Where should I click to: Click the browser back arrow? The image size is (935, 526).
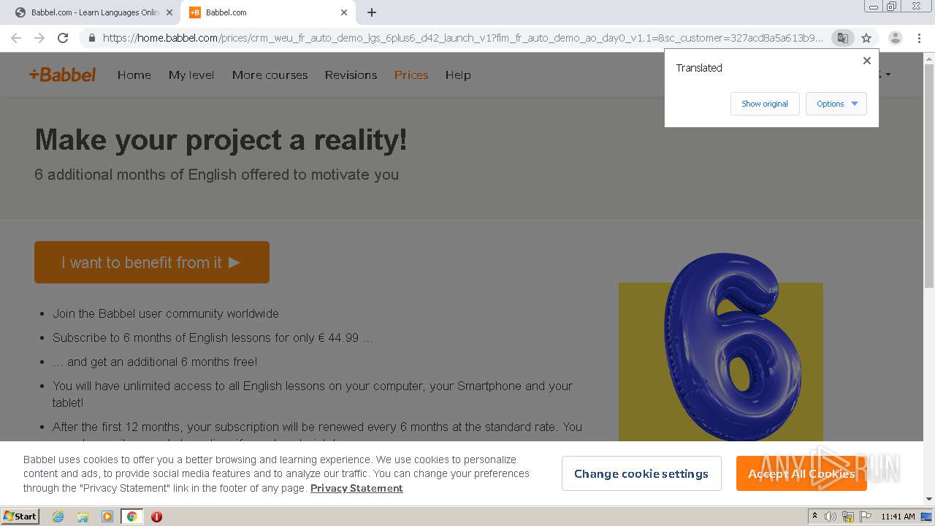16,38
